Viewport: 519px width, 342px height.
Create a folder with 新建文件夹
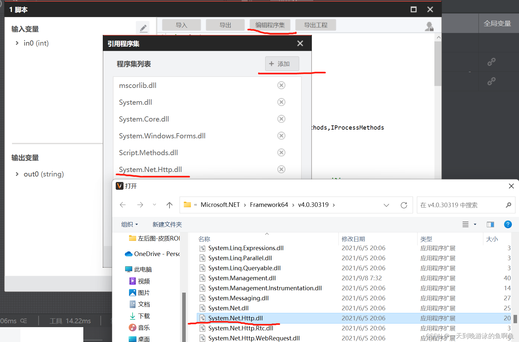pyautogui.click(x=167, y=224)
